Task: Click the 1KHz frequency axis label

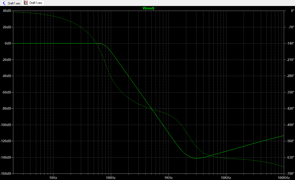Action: click(x=168, y=178)
